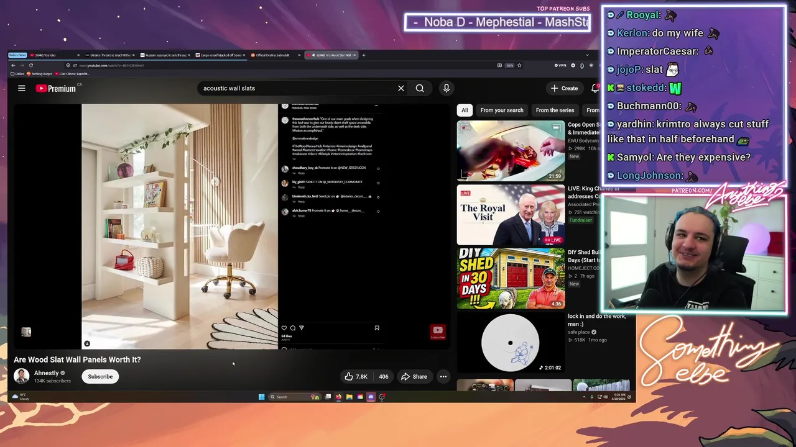Select the "From your search" chip
The width and height of the screenshot is (796, 447).
tap(502, 110)
